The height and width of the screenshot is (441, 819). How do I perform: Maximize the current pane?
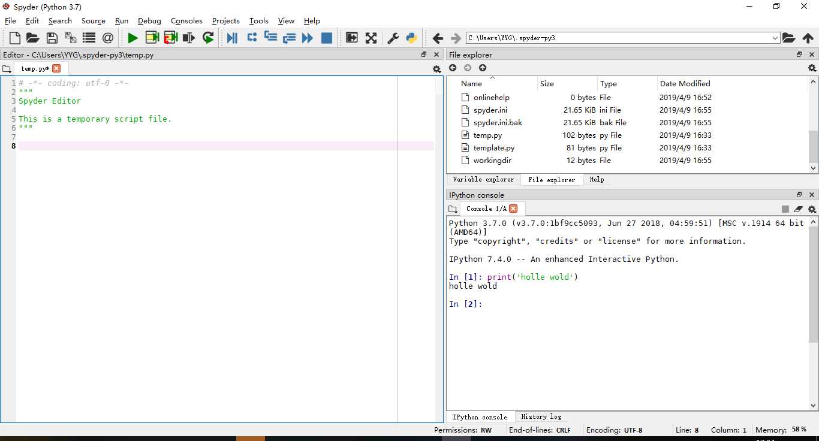click(x=351, y=38)
